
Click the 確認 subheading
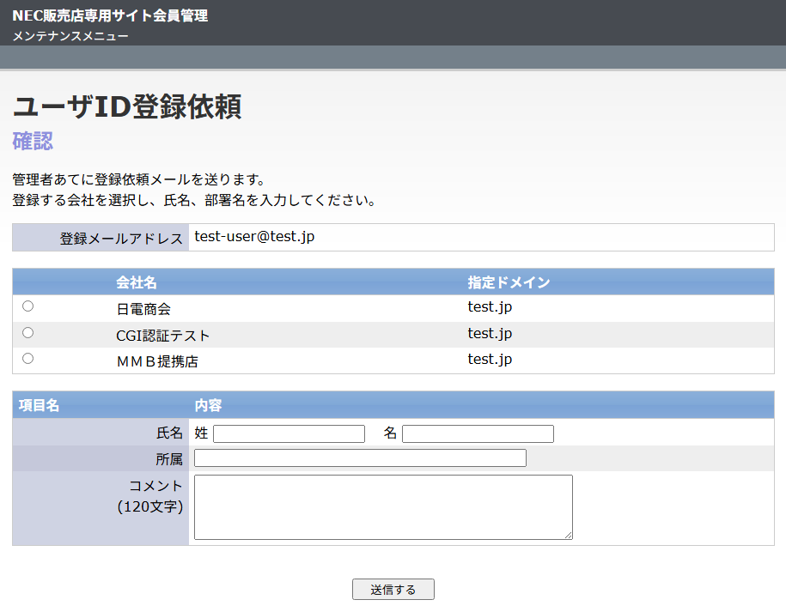coord(33,141)
